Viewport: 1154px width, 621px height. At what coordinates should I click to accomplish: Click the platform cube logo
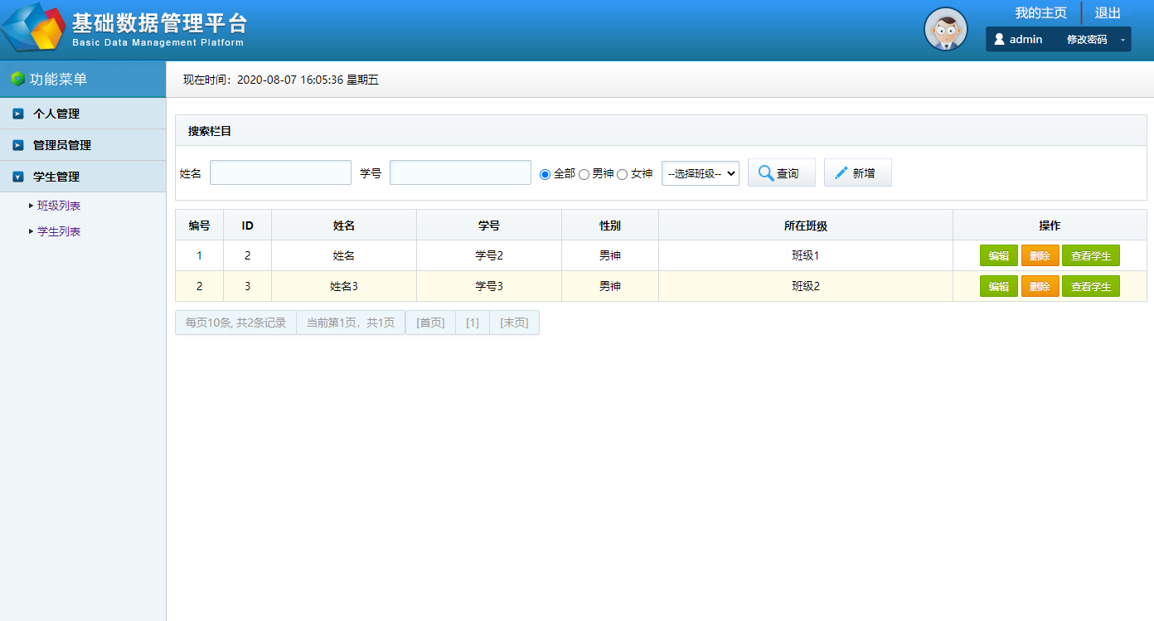tap(33, 29)
